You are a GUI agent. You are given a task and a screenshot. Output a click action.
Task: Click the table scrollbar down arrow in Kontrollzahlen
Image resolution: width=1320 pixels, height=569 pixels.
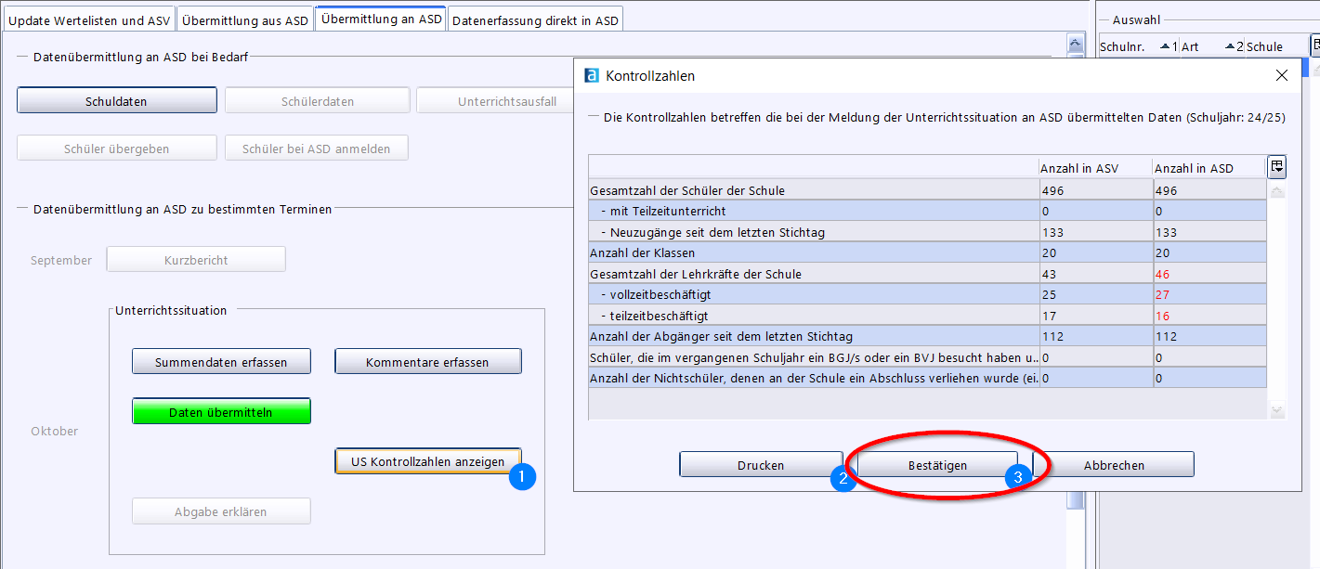(1277, 410)
